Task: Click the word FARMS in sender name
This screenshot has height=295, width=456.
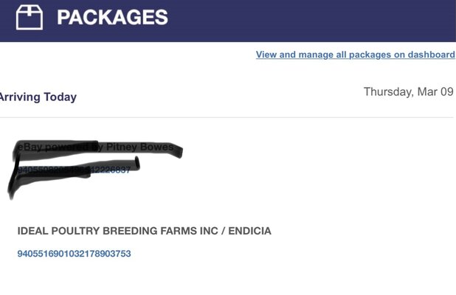Action: point(154,231)
